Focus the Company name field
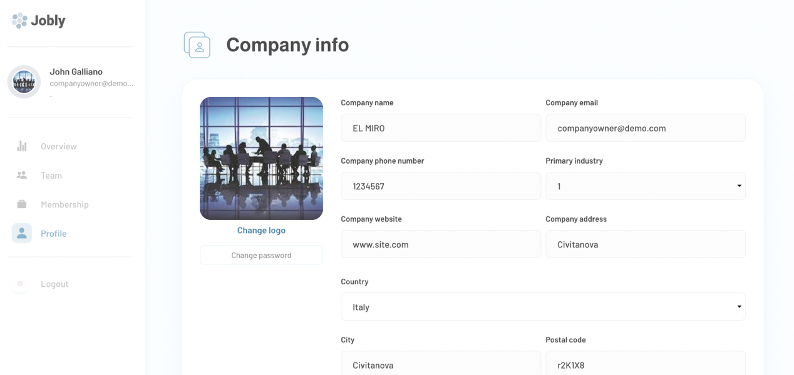This screenshot has height=375, width=794. click(441, 127)
